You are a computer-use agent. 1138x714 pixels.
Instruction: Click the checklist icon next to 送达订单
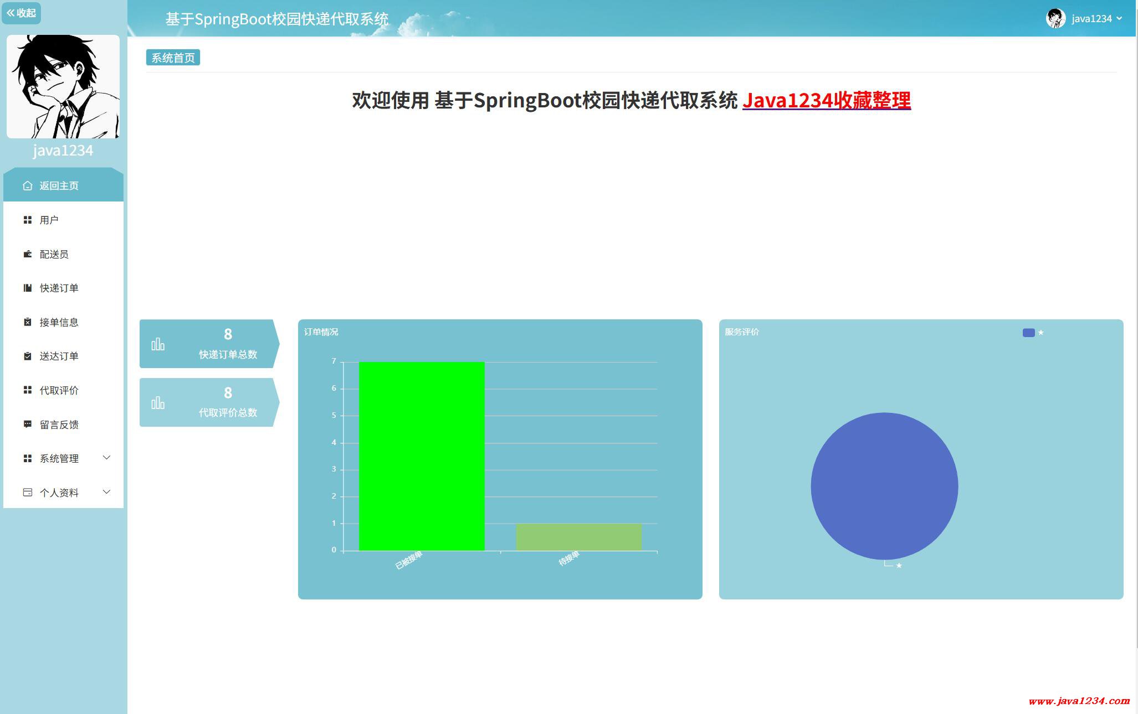(27, 356)
